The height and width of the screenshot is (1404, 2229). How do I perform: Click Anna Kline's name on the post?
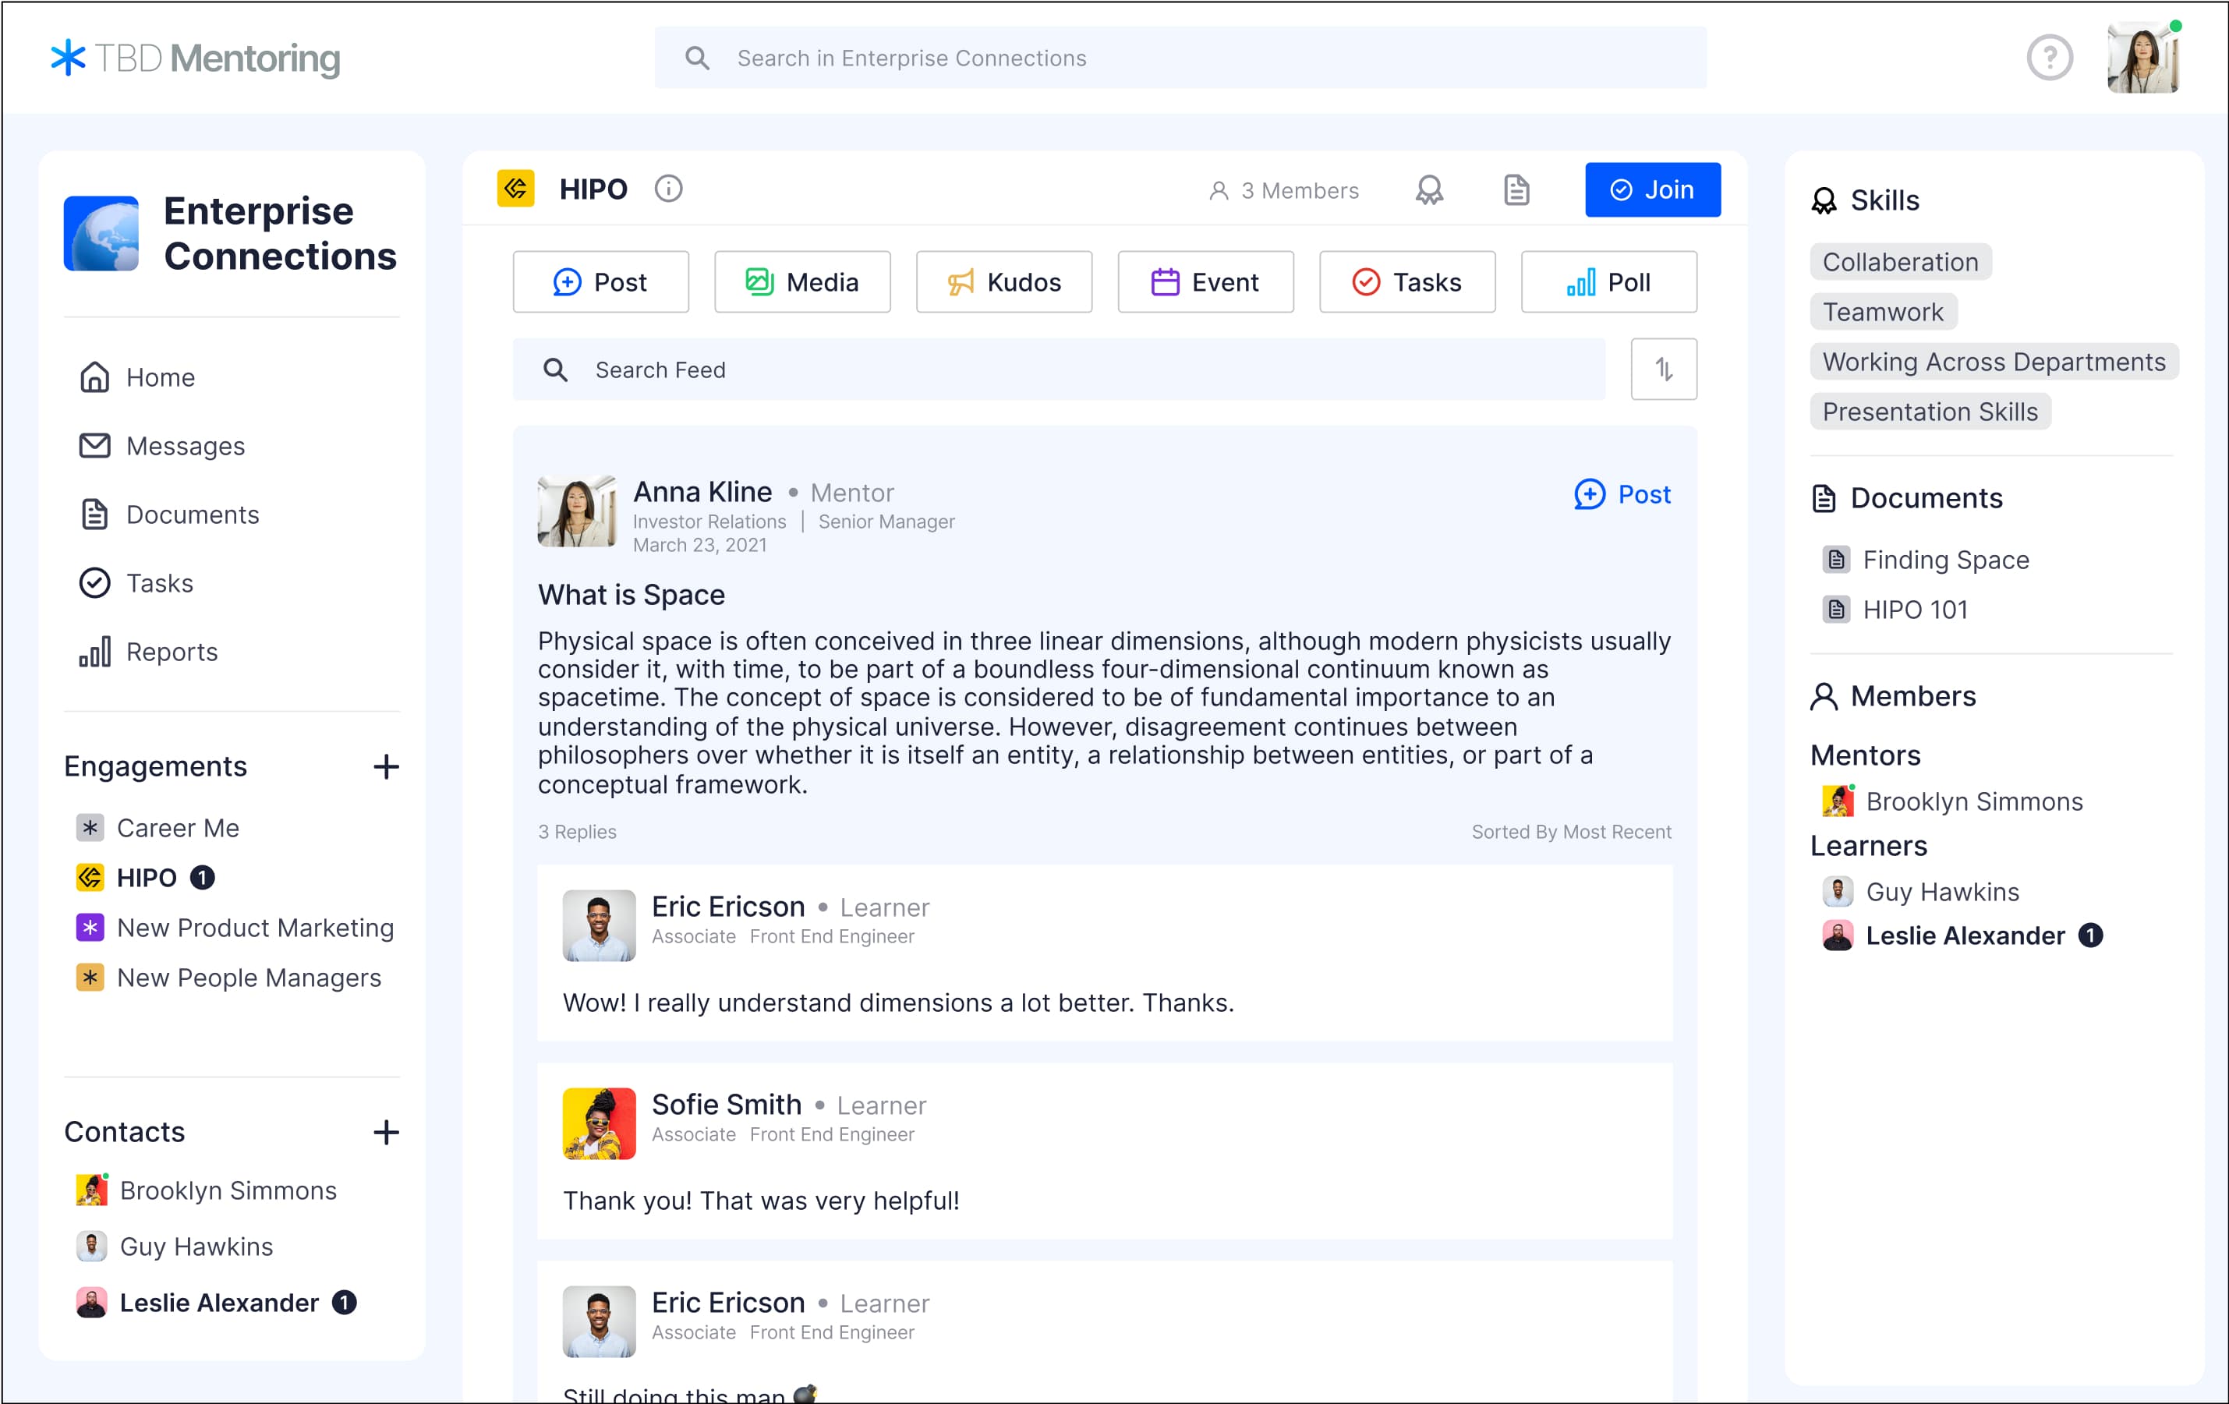pyautogui.click(x=702, y=491)
